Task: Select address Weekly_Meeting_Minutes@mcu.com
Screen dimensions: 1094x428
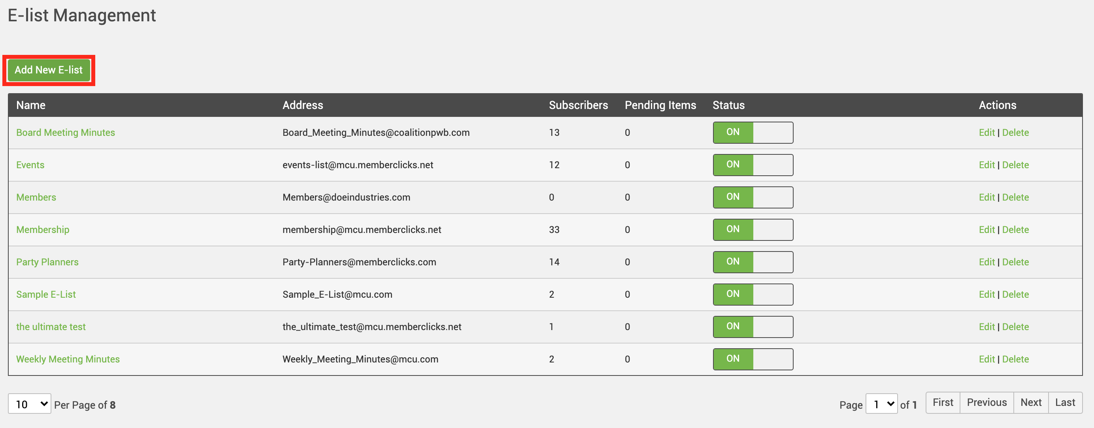Action: click(360, 359)
